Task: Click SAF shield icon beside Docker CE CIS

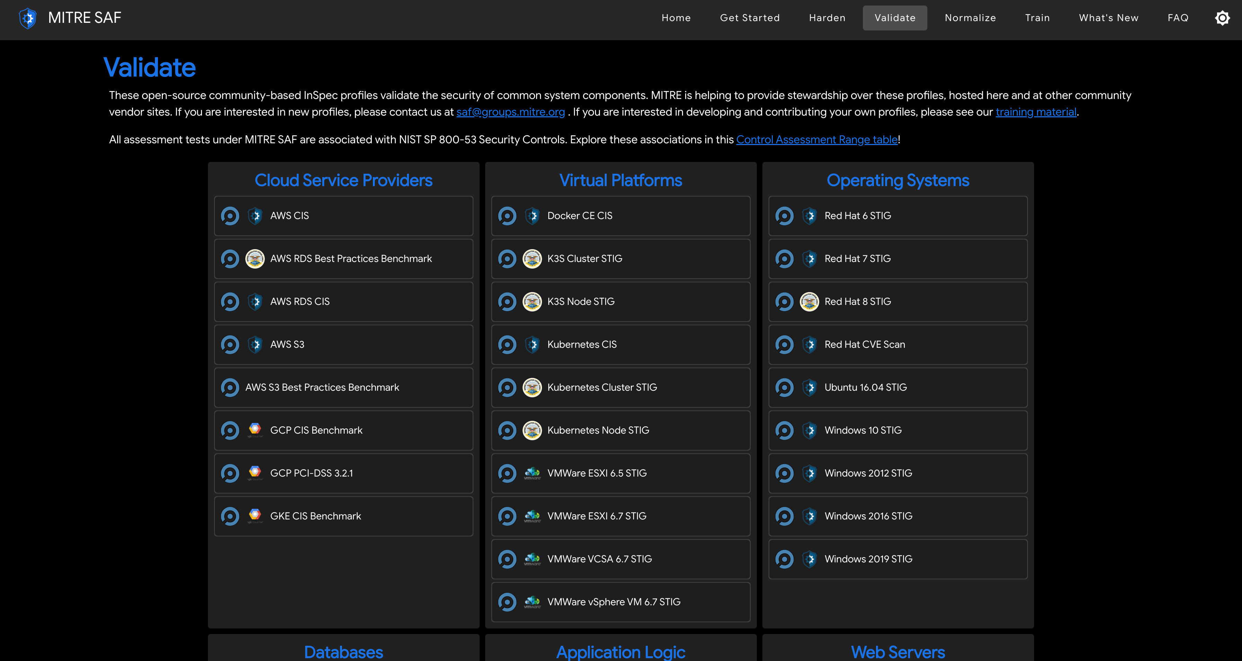Action: pos(532,216)
